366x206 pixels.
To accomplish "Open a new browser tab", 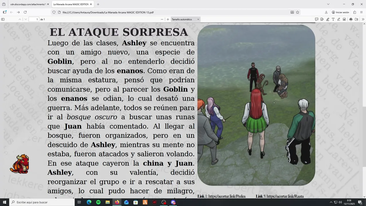I will (x=98, y=4).
